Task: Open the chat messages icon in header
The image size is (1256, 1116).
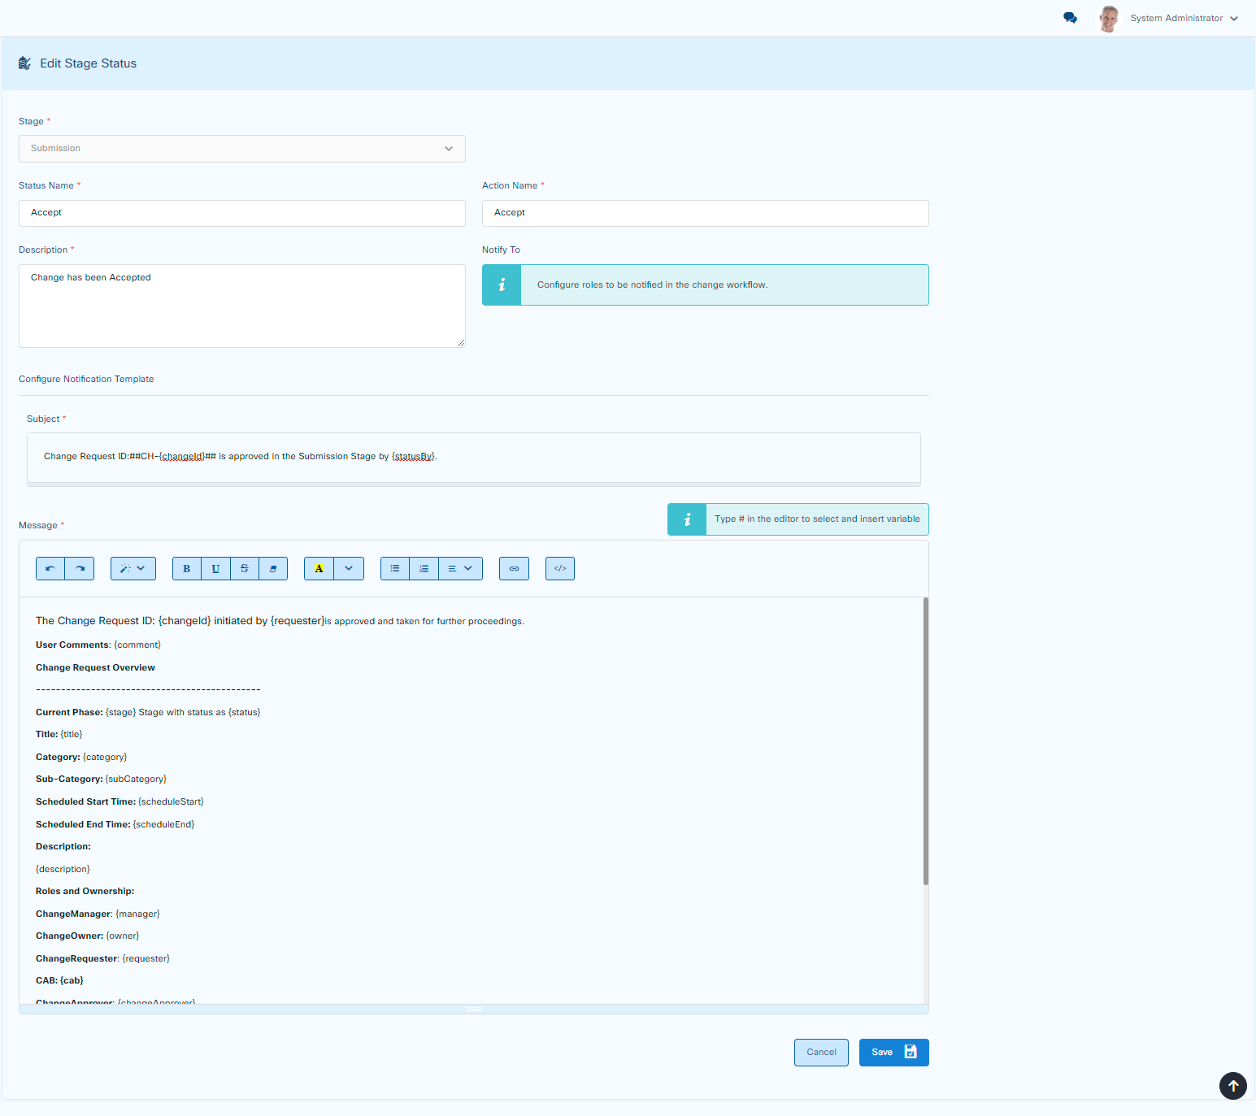Action: point(1070,18)
